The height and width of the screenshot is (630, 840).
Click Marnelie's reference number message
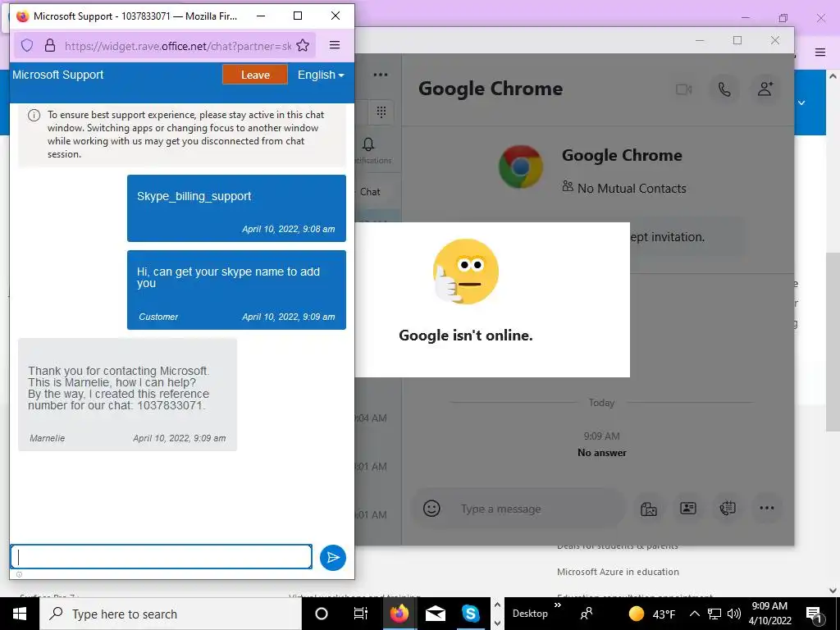click(127, 395)
